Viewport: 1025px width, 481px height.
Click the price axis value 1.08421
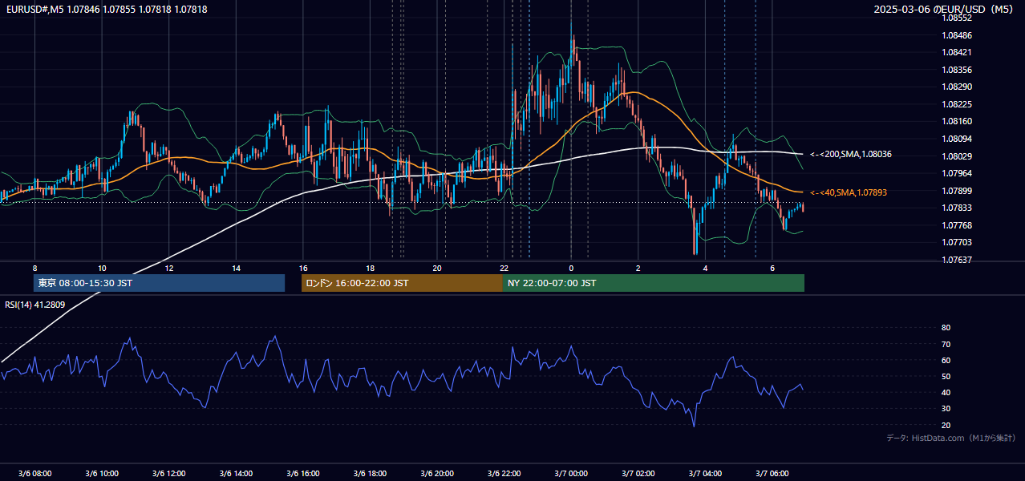coord(958,52)
